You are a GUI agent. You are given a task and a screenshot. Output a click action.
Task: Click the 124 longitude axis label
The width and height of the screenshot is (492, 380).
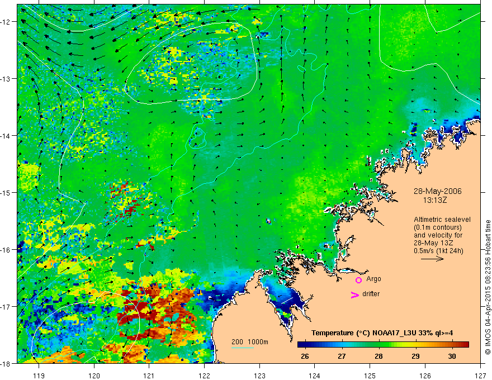[x=315, y=376]
